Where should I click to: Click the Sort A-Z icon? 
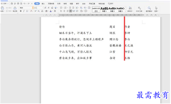81,8
